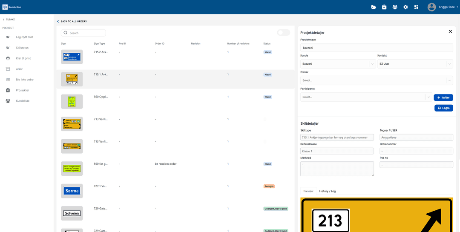Open the Participants select dropdown

pyautogui.click(x=428, y=97)
